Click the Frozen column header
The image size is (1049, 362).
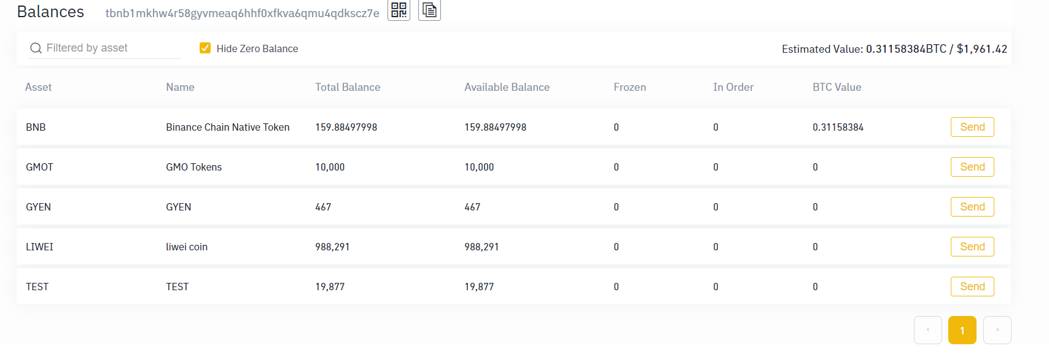[630, 87]
